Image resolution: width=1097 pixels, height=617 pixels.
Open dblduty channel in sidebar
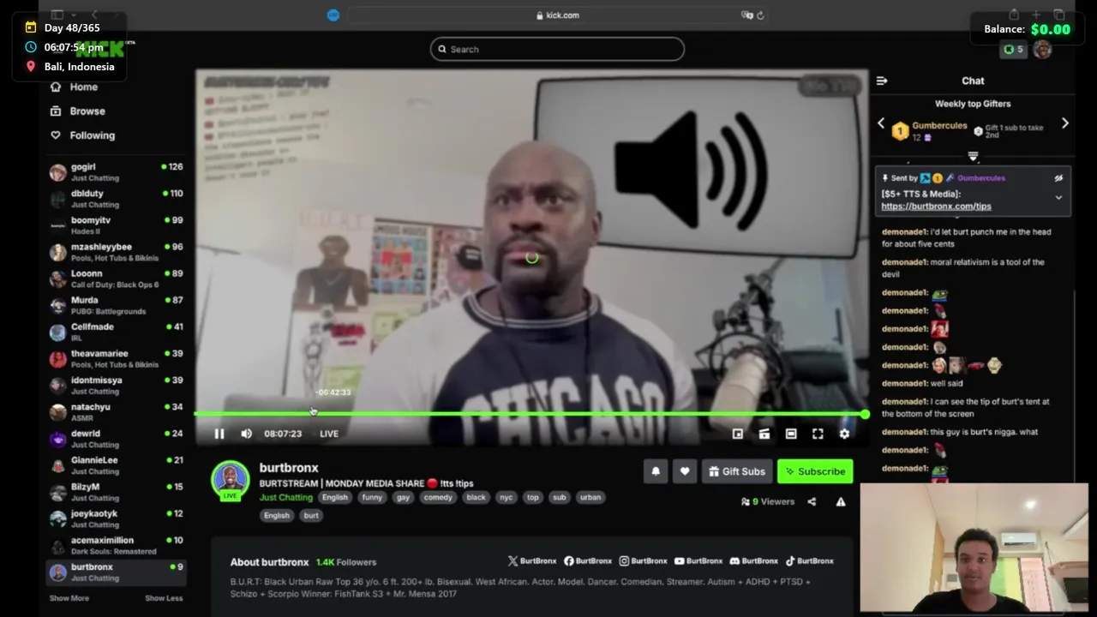tap(116, 199)
